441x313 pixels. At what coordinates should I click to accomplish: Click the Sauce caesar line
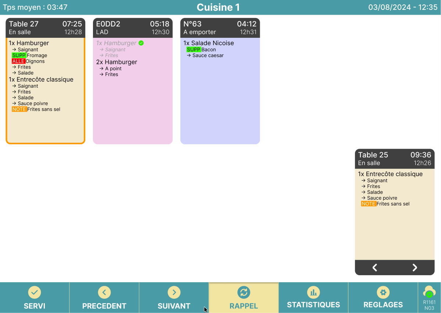coord(205,55)
